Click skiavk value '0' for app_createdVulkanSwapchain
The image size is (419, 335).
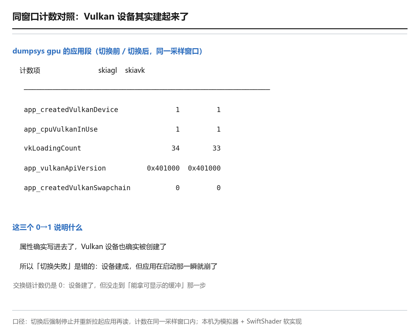pyautogui.click(x=219, y=188)
